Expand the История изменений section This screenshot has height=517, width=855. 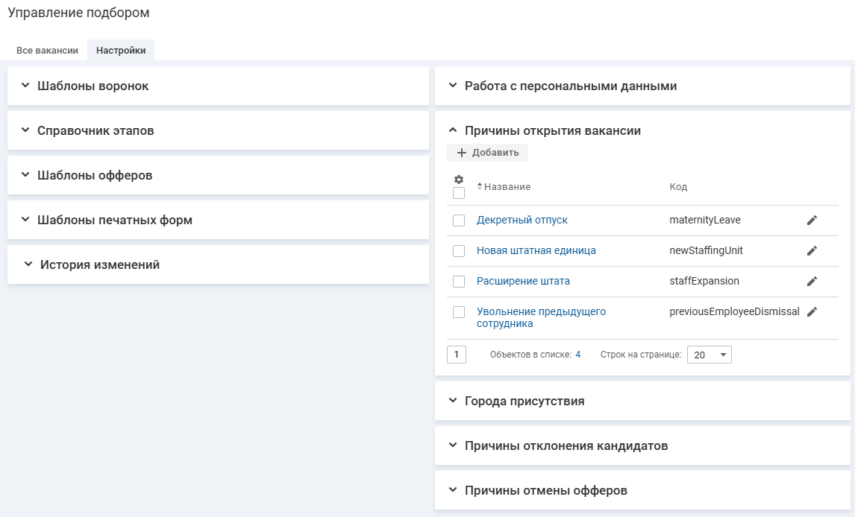pos(28,264)
